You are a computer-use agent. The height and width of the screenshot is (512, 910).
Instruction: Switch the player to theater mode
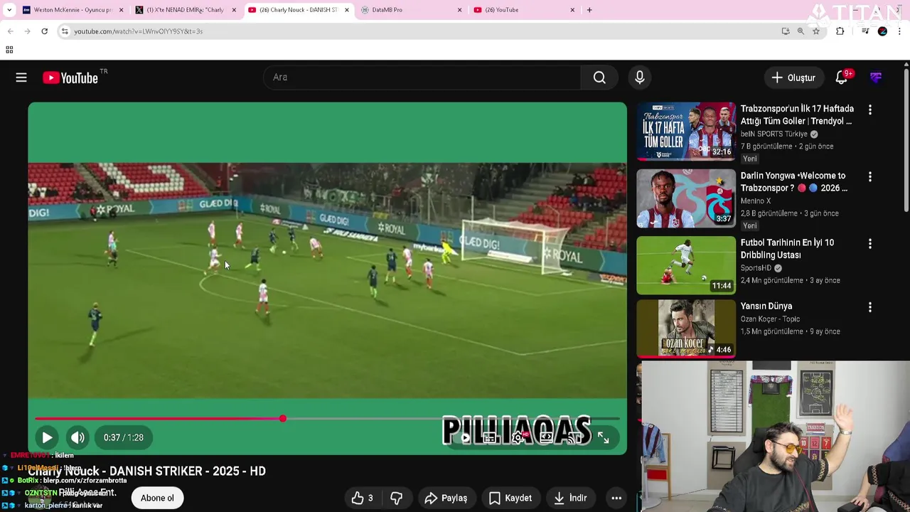point(546,437)
